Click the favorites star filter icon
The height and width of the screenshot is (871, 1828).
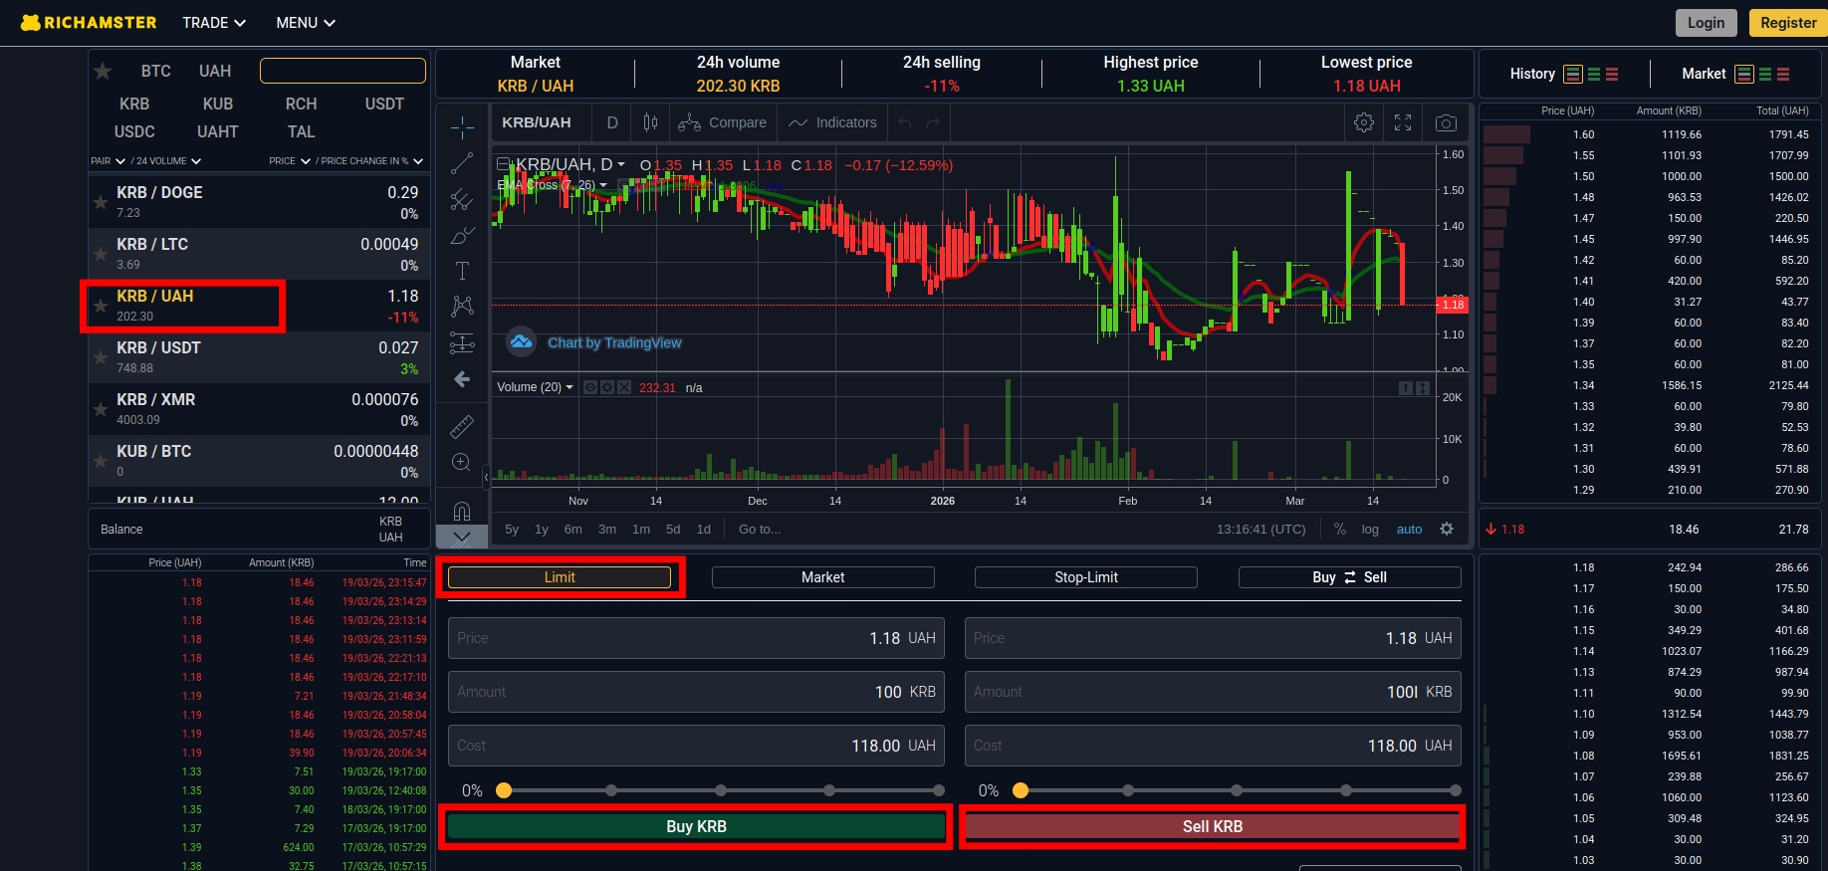[x=103, y=71]
